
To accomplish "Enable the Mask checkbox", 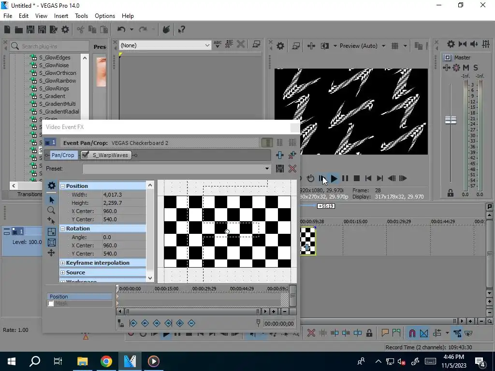I will (51, 303).
